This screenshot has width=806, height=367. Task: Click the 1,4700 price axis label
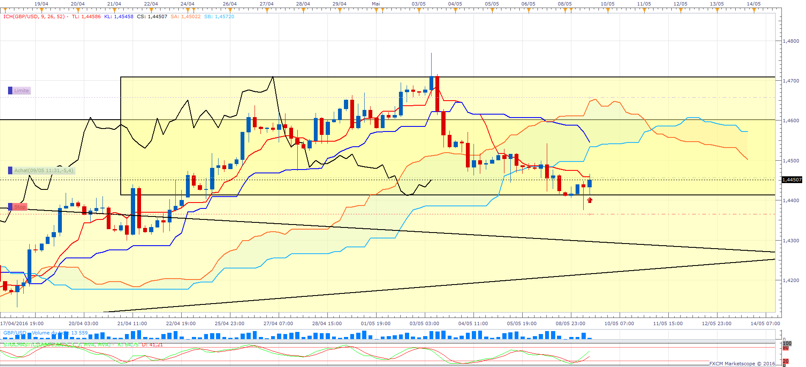791,81
